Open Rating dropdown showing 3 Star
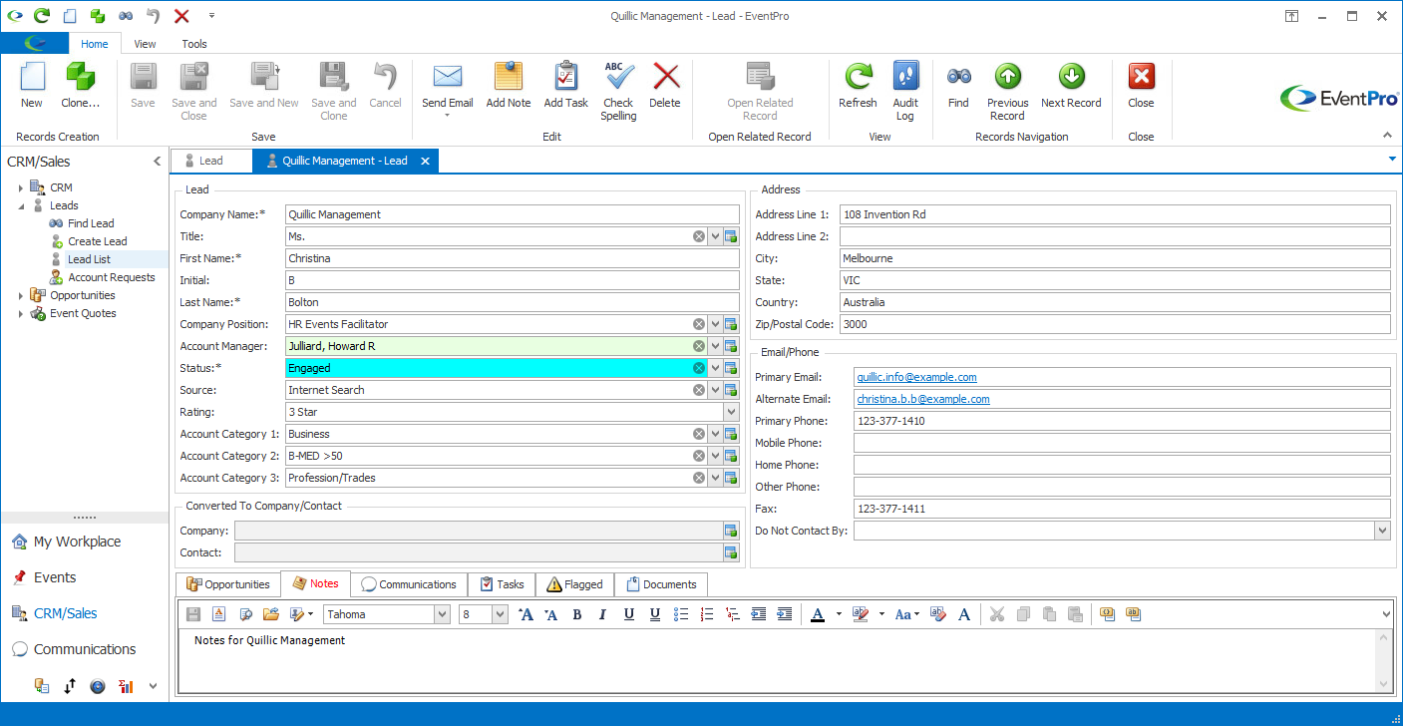Viewport: 1403px width, 726px height. [731, 412]
